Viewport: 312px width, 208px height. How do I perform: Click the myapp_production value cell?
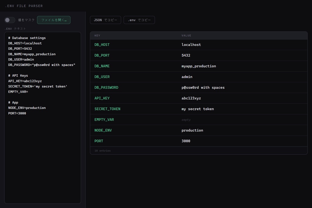pos(199,66)
